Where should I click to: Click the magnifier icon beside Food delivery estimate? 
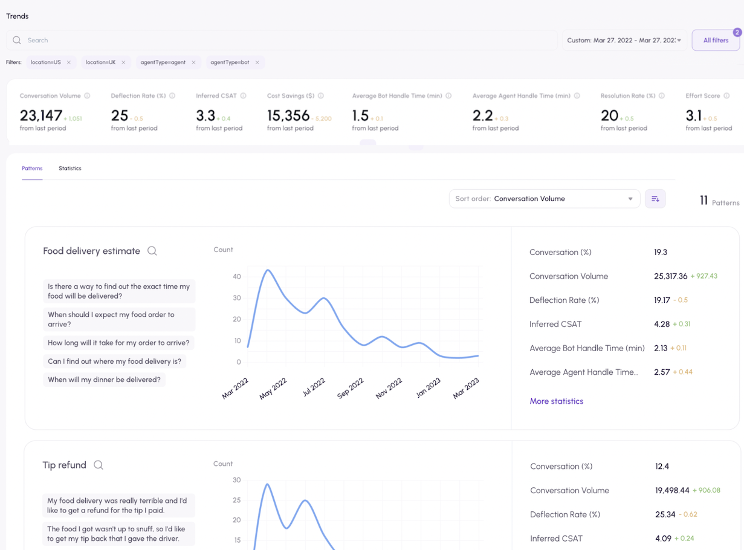coord(152,251)
